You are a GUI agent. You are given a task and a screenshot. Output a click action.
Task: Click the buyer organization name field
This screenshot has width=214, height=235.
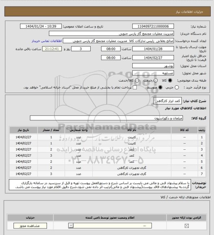coord(111,33)
